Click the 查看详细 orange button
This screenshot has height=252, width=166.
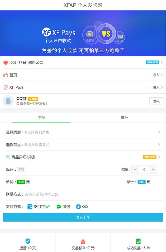[x=149, y=157]
